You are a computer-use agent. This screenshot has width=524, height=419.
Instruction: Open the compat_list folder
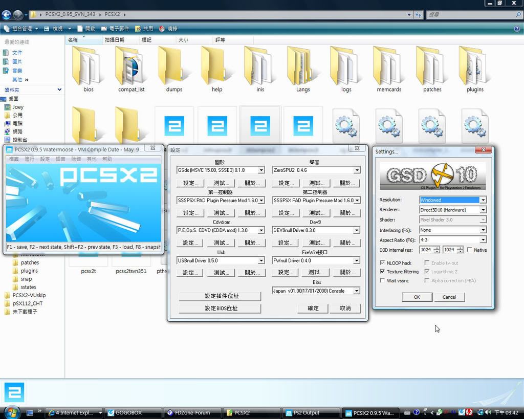click(x=131, y=69)
